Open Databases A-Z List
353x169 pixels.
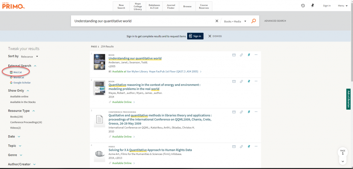click(154, 7)
